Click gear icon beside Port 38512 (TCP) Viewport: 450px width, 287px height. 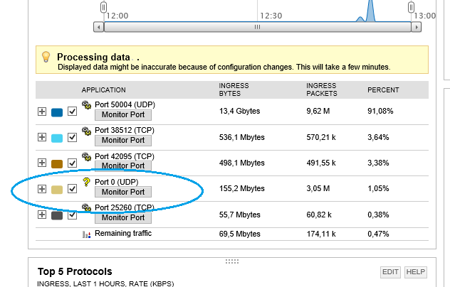[x=86, y=131]
